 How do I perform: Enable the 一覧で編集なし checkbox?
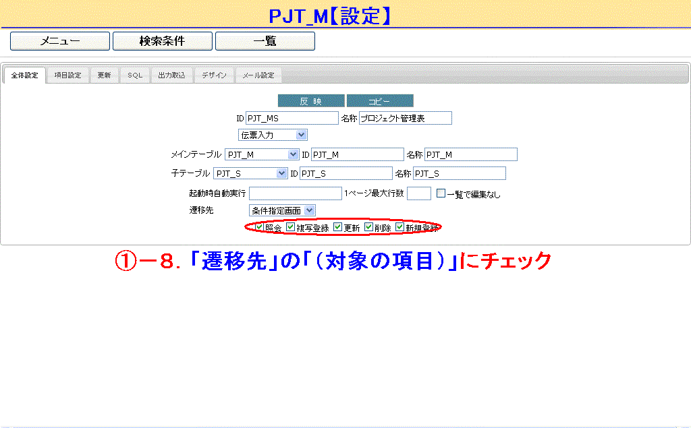point(441,193)
